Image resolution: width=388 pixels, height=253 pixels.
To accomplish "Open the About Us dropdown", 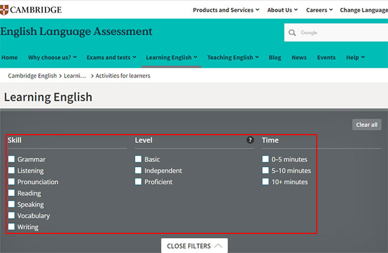I will point(282,10).
